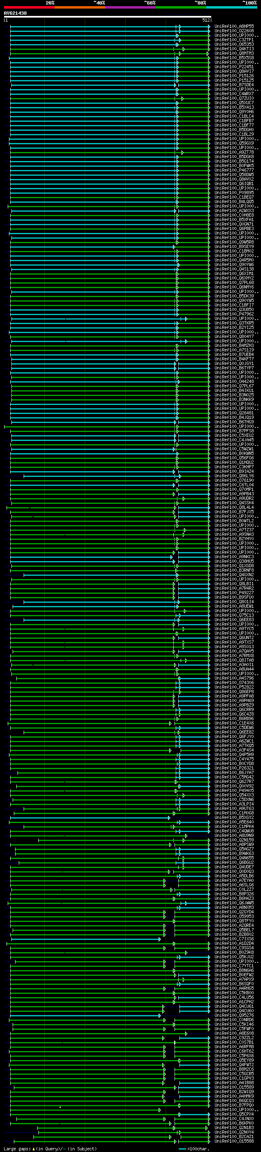Open hit UniRef100_A8HP55
The image size is (261, 1152).
234,27
